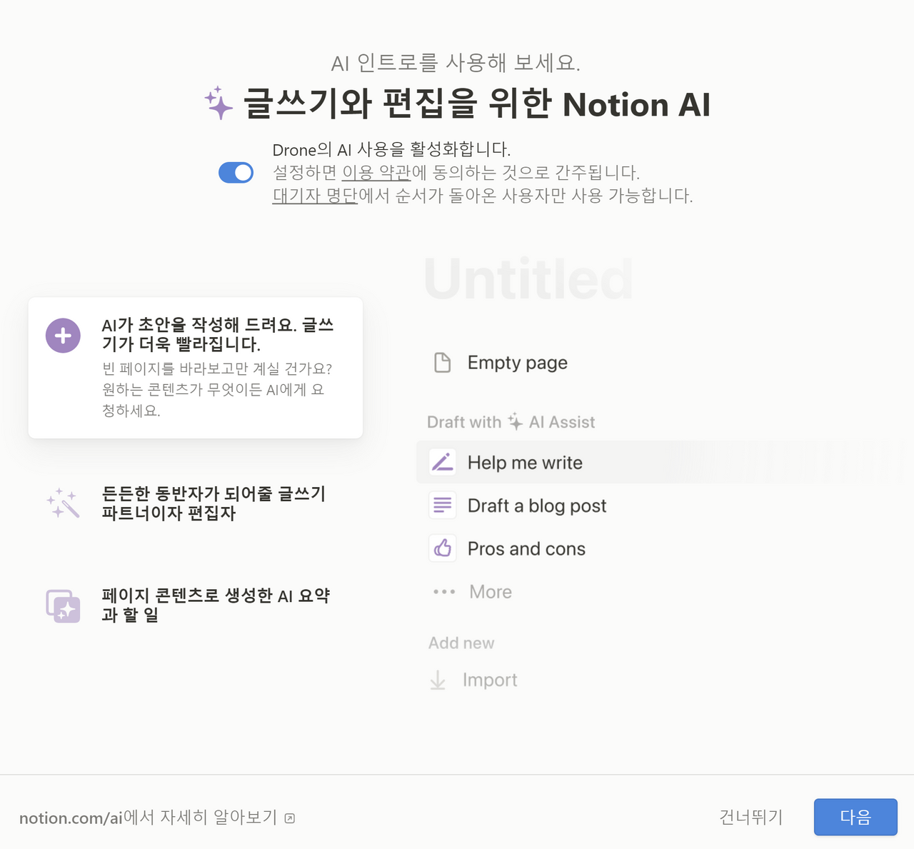The width and height of the screenshot is (914, 849).
Task: Open the 대기자 명단 waitlist link
Action: coord(315,196)
